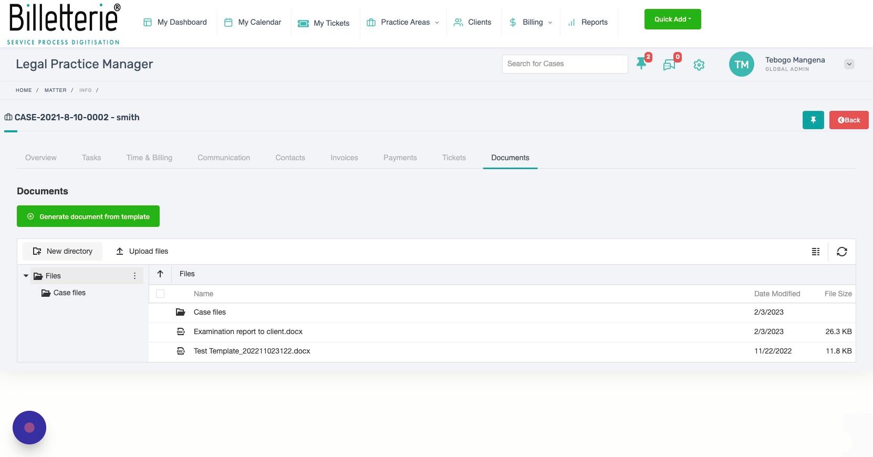Sort by Name column header
Image resolution: width=873 pixels, height=457 pixels.
(203, 294)
